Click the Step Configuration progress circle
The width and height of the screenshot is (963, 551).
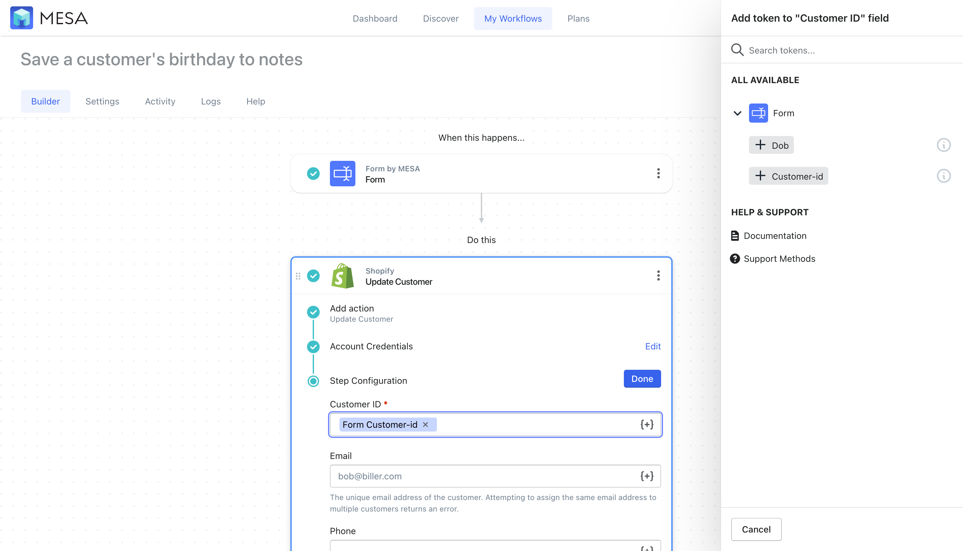(313, 381)
